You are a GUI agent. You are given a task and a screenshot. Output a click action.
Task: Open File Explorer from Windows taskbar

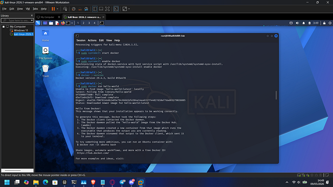[36, 182]
